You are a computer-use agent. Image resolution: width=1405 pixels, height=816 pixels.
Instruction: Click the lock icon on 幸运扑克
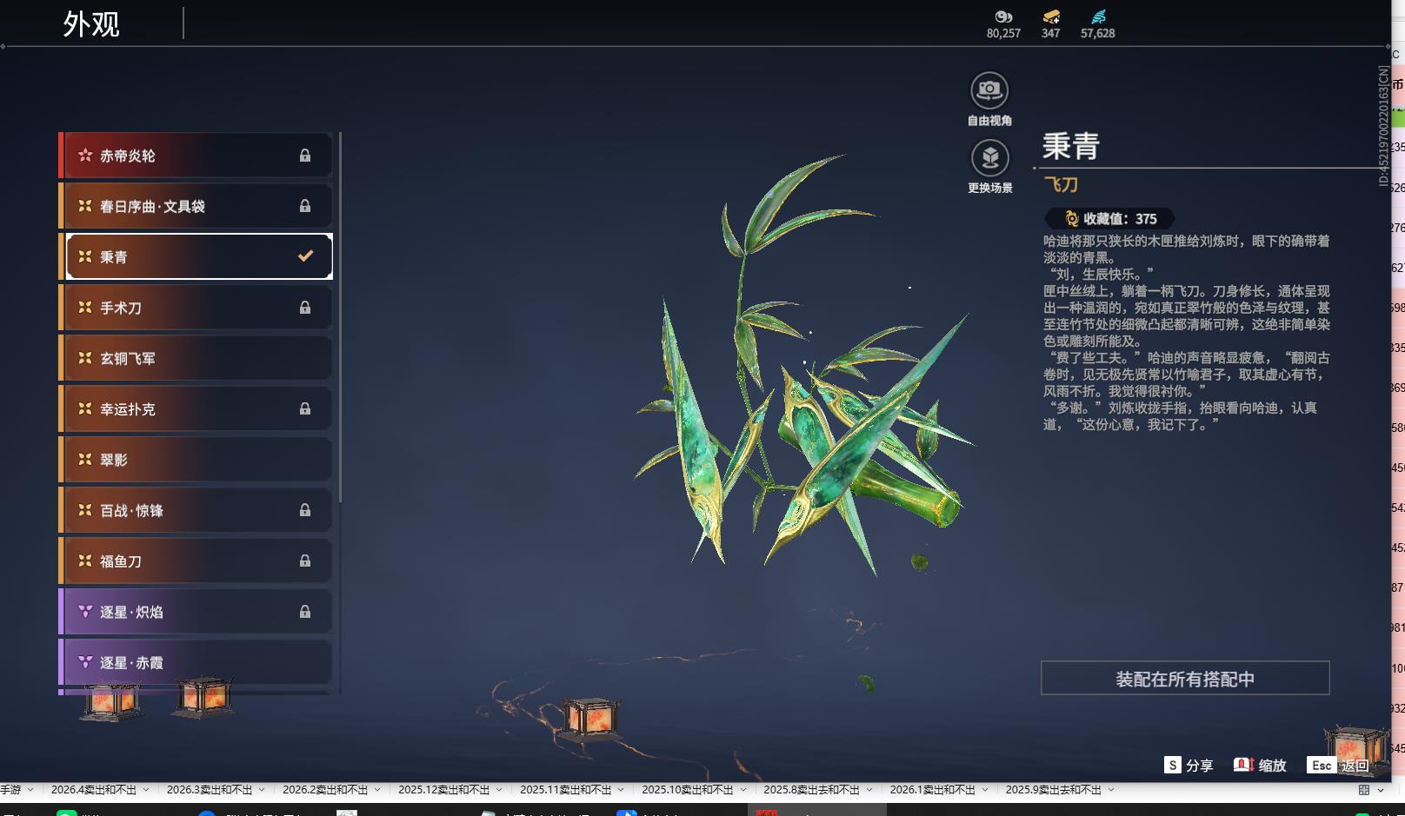[x=305, y=408]
